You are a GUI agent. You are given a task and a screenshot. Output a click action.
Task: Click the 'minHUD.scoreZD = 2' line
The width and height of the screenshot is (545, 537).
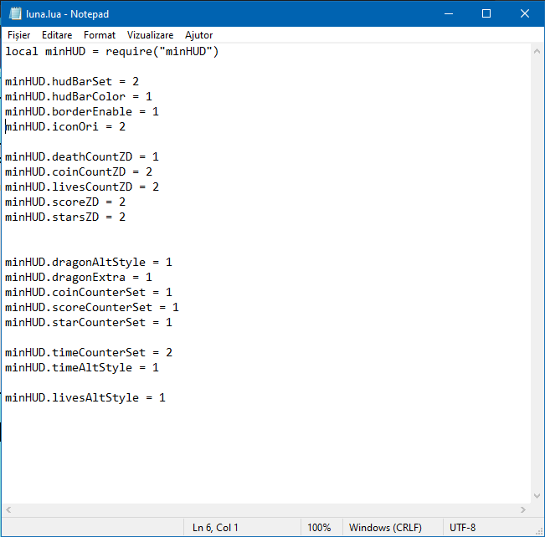(65, 202)
